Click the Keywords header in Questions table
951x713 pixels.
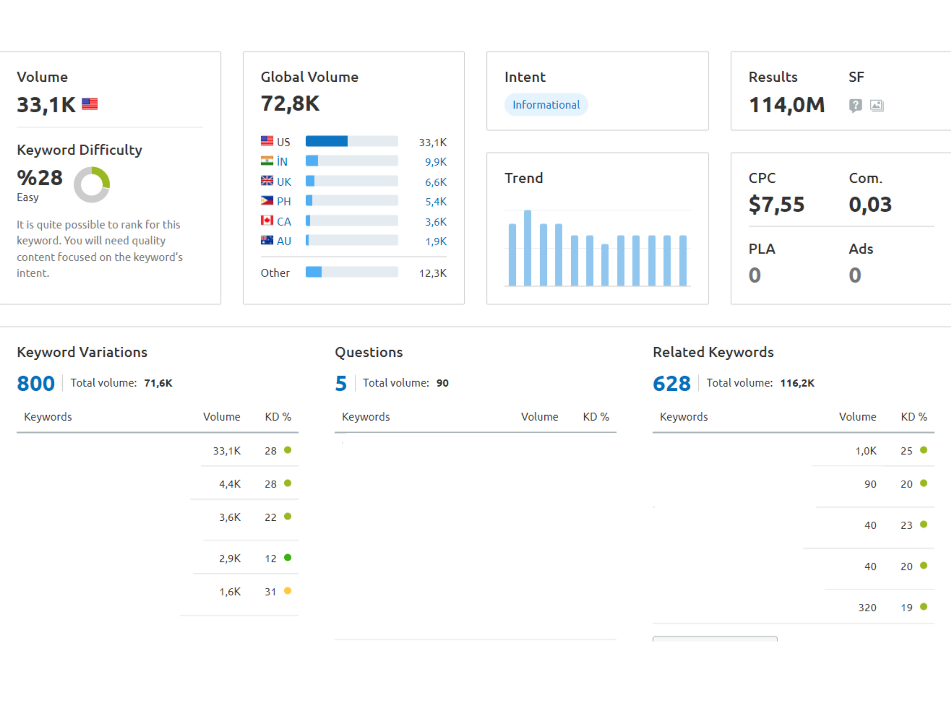(366, 417)
